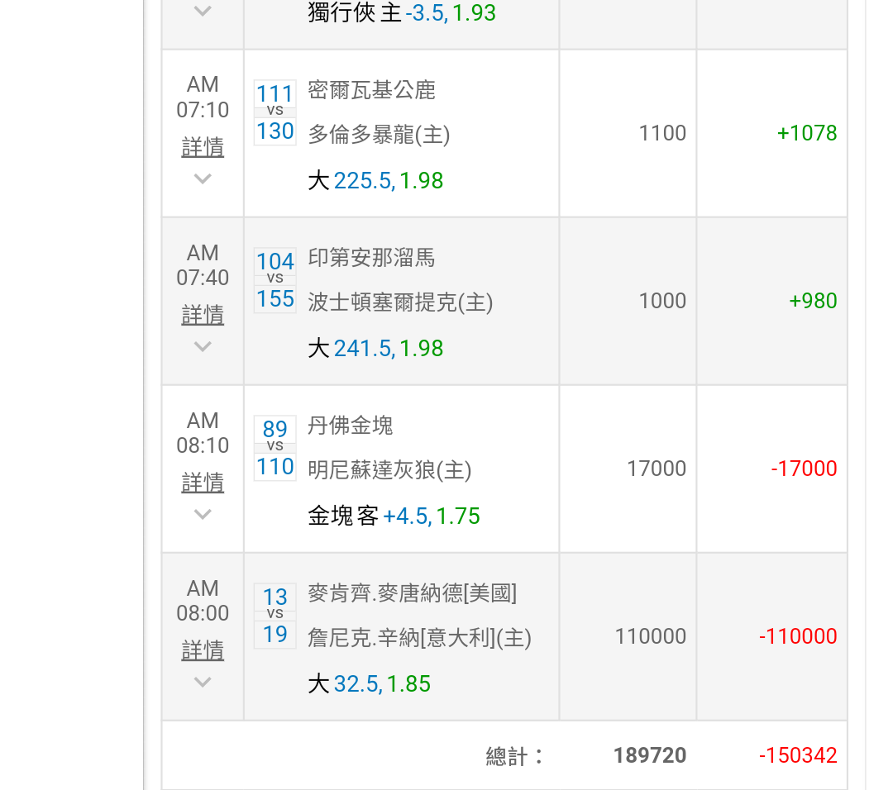Expand the chevron under the 07:10 row

[x=203, y=178]
